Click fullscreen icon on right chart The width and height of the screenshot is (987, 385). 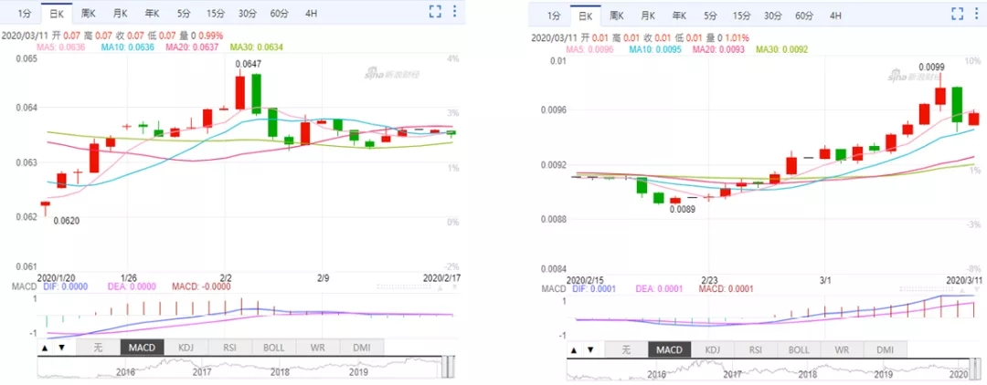[958, 14]
